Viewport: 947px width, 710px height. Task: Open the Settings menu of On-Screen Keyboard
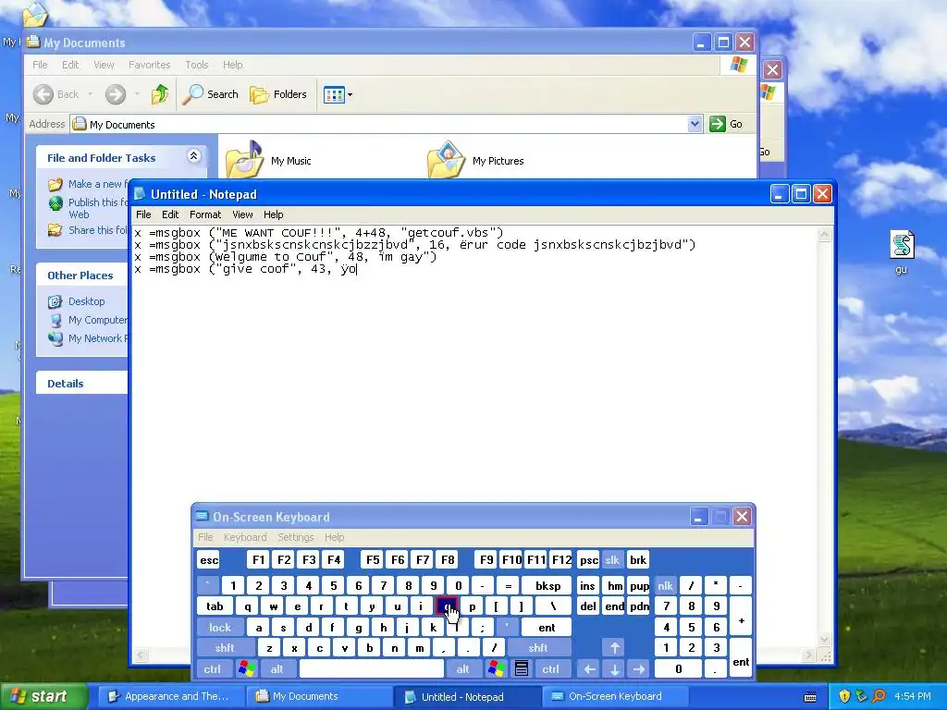295,537
